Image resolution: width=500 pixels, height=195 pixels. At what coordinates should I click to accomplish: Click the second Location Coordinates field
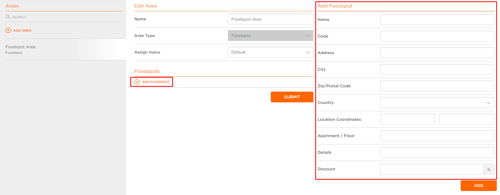(x=466, y=119)
